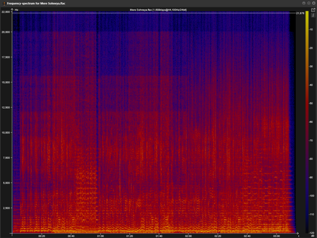317x238 pixels.
Task: Click the file info header text above spectrogram
Action: [x=158, y=9]
